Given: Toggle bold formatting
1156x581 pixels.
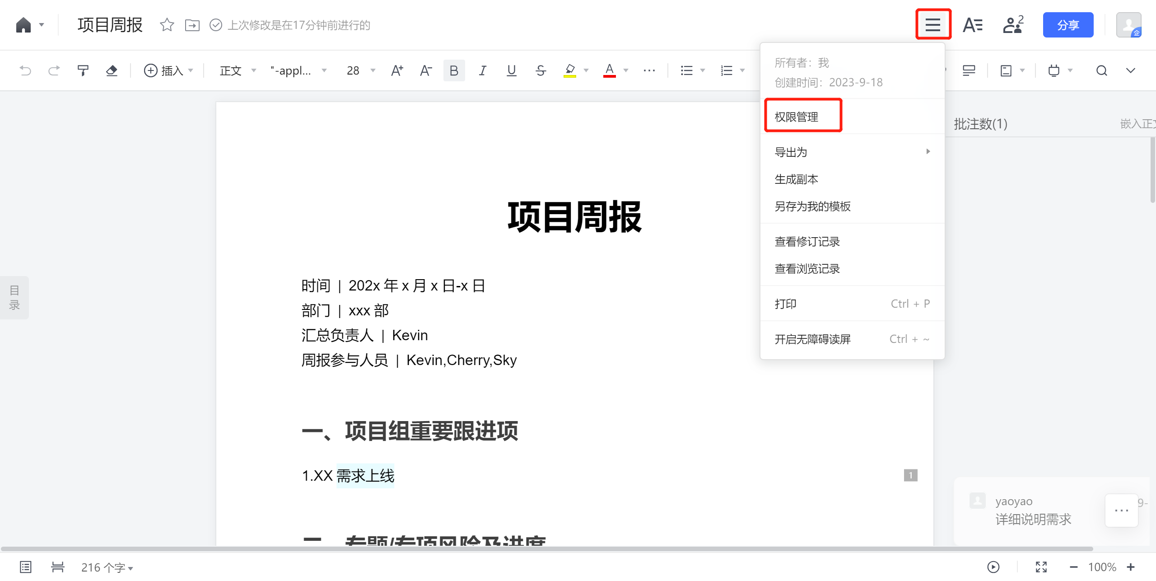Looking at the screenshot, I should (454, 70).
